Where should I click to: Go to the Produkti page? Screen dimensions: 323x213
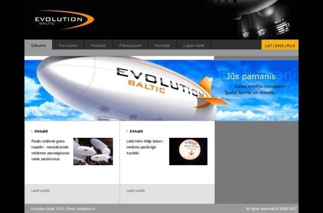pyautogui.click(x=98, y=45)
